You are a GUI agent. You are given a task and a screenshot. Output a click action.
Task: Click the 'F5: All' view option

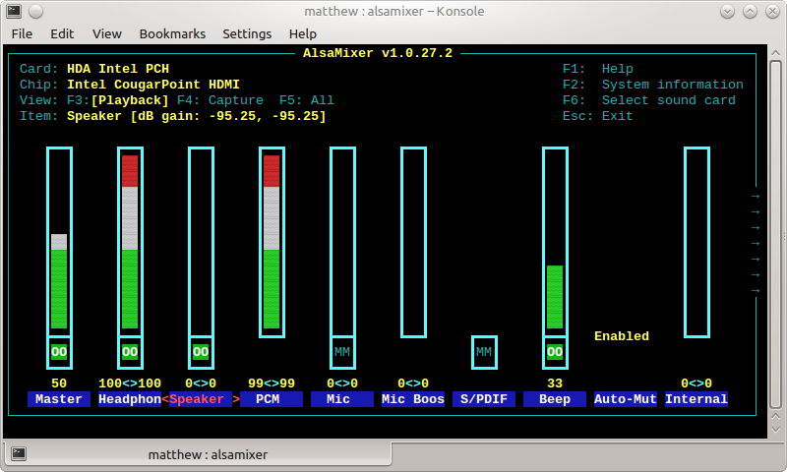click(x=307, y=100)
